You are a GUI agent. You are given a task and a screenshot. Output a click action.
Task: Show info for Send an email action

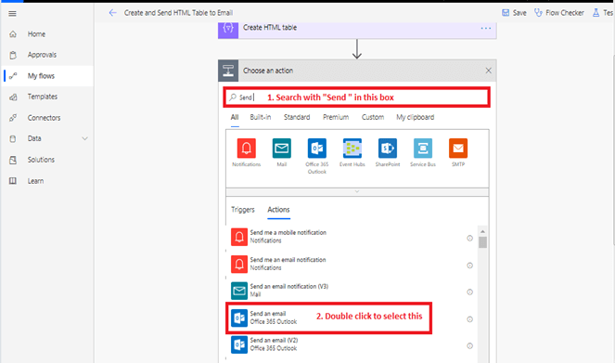pos(469,319)
